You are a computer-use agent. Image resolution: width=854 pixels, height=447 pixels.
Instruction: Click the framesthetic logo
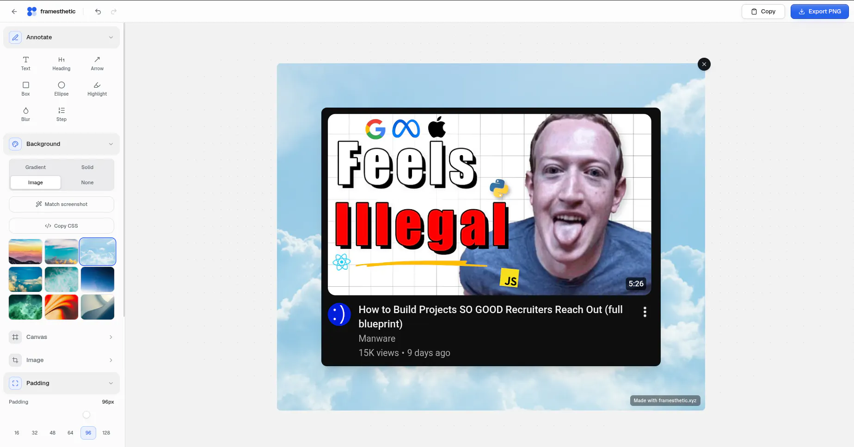pos(51,12)
